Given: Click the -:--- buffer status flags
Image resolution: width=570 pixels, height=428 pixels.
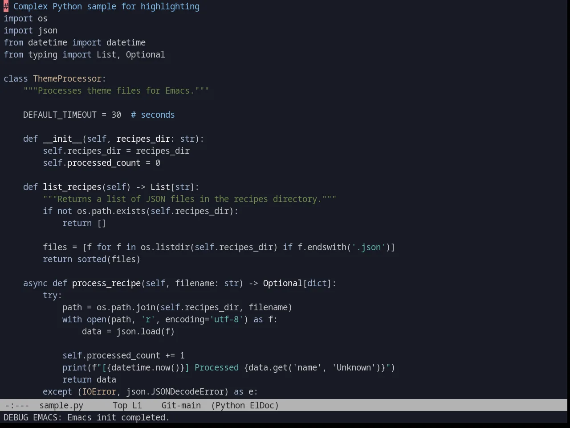Looking at the screenshot, I should pyautogui.click(x=17, y=405).
